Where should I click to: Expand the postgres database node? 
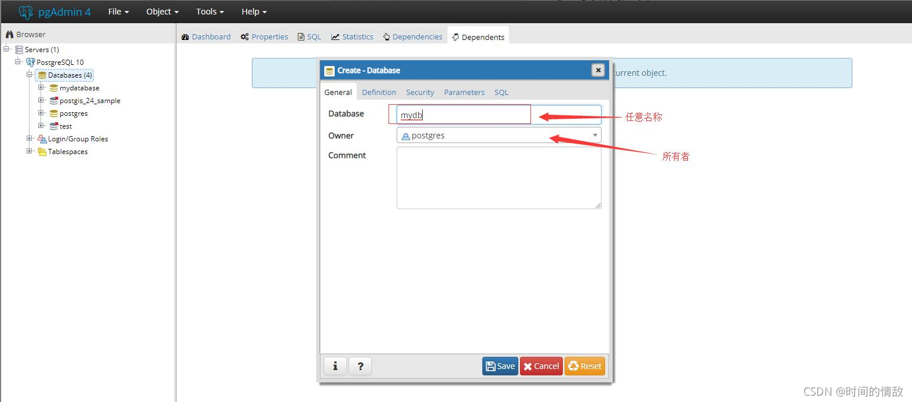(41, 113)
